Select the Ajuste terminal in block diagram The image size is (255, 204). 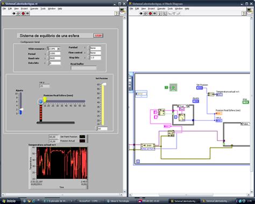coord(196,101)
